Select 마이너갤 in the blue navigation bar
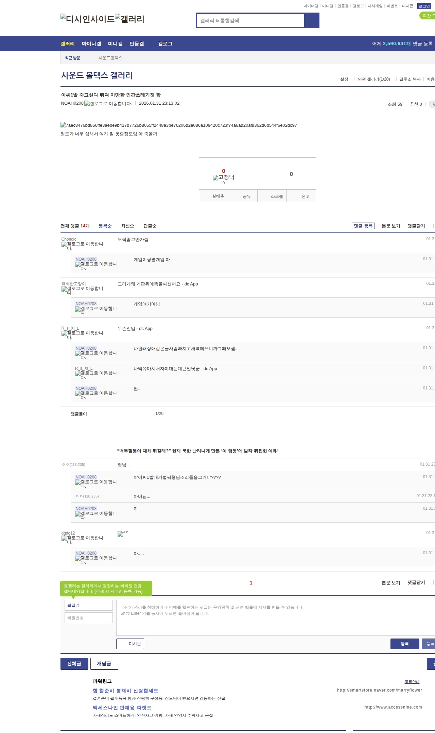This screenshot has width=435, height=733. coord(91,44)
